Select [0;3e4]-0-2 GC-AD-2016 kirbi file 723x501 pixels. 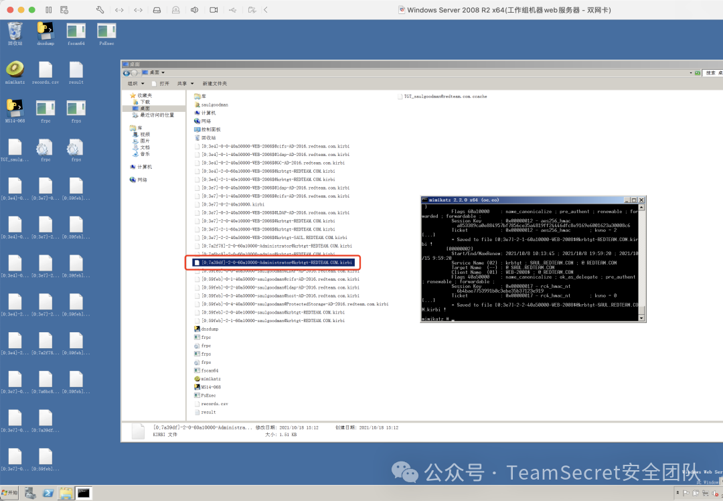tap(269, 163)
